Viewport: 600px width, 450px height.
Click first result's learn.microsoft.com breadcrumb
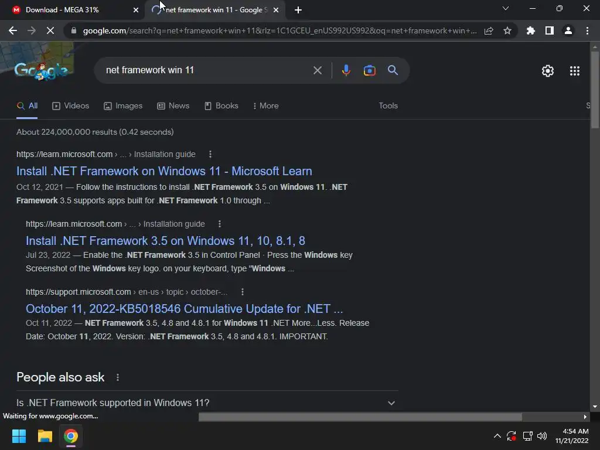pyautogui.click(x=106, y=154)
